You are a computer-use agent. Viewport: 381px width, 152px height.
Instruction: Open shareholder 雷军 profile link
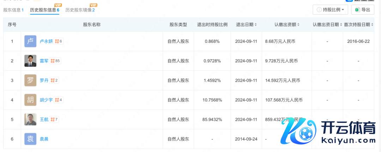(x=44, y=61)
